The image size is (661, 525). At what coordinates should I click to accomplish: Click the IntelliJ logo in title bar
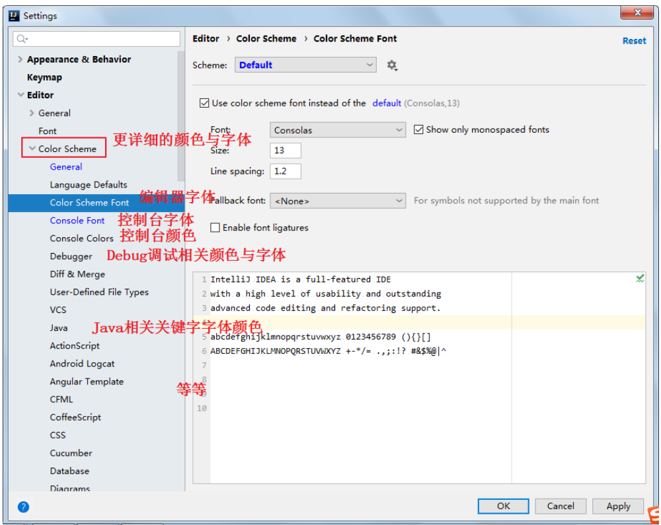pos(14,16)
